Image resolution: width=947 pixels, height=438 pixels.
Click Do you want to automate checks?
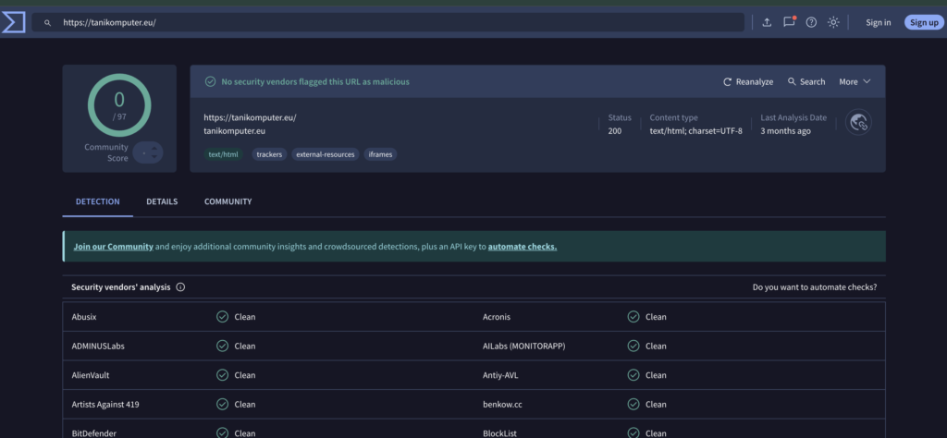coord(815,287)
